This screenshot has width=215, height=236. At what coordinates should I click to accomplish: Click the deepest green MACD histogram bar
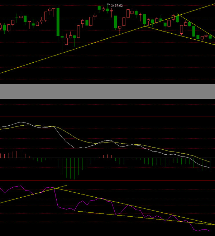[75, 169]
